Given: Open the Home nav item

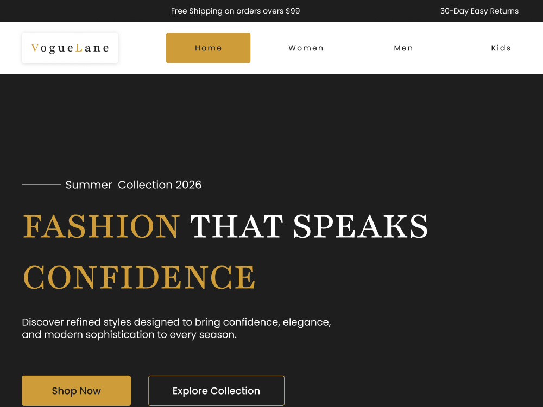Looking at the screenshot, I should tap(208, 48).
